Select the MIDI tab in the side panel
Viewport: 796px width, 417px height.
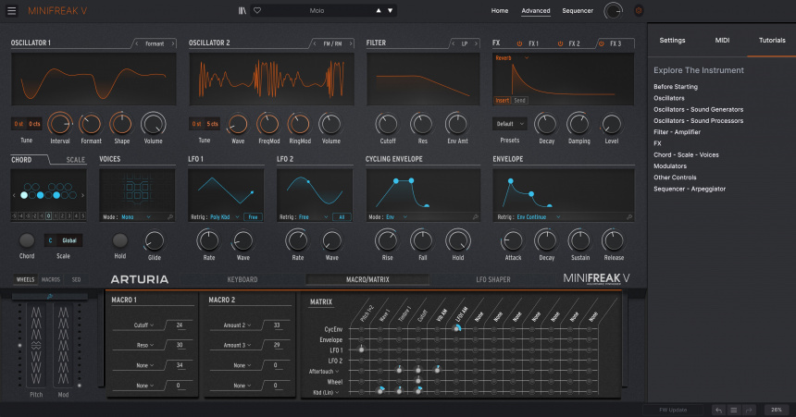(x=721, y=40)
